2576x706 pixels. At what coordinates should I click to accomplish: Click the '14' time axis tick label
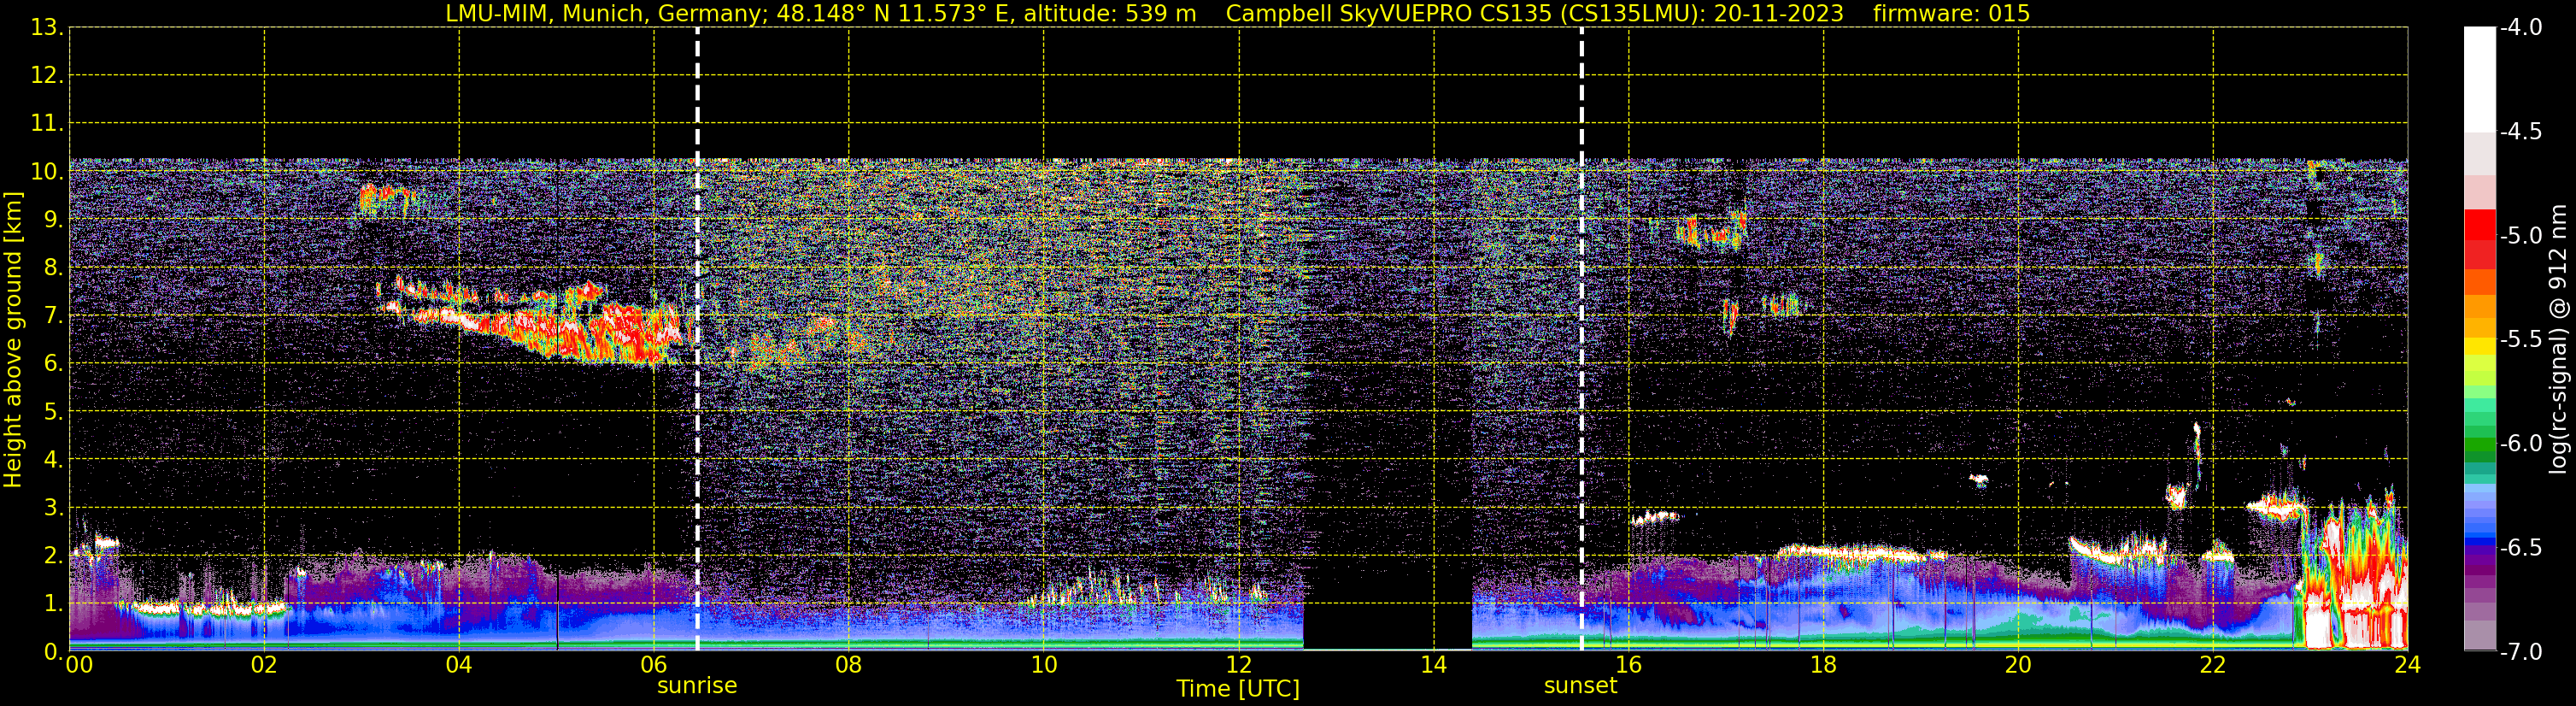coord(1433,665)
